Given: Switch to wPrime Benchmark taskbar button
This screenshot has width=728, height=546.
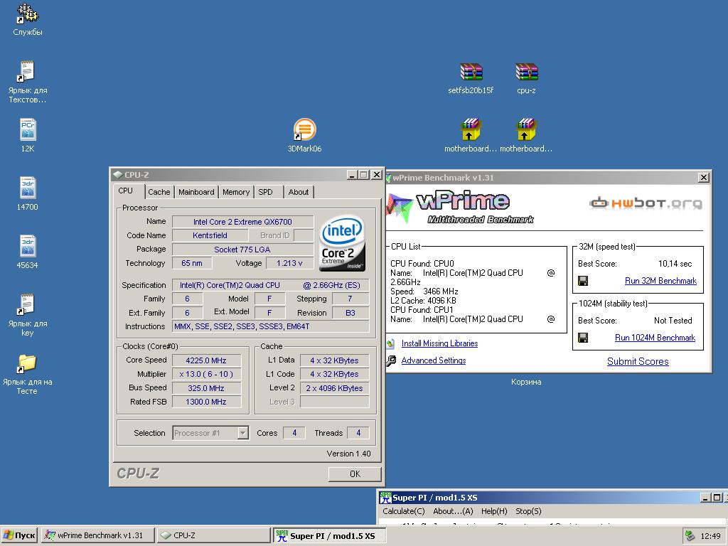Looking at the screenshot, I should click(x=98, y=536).
